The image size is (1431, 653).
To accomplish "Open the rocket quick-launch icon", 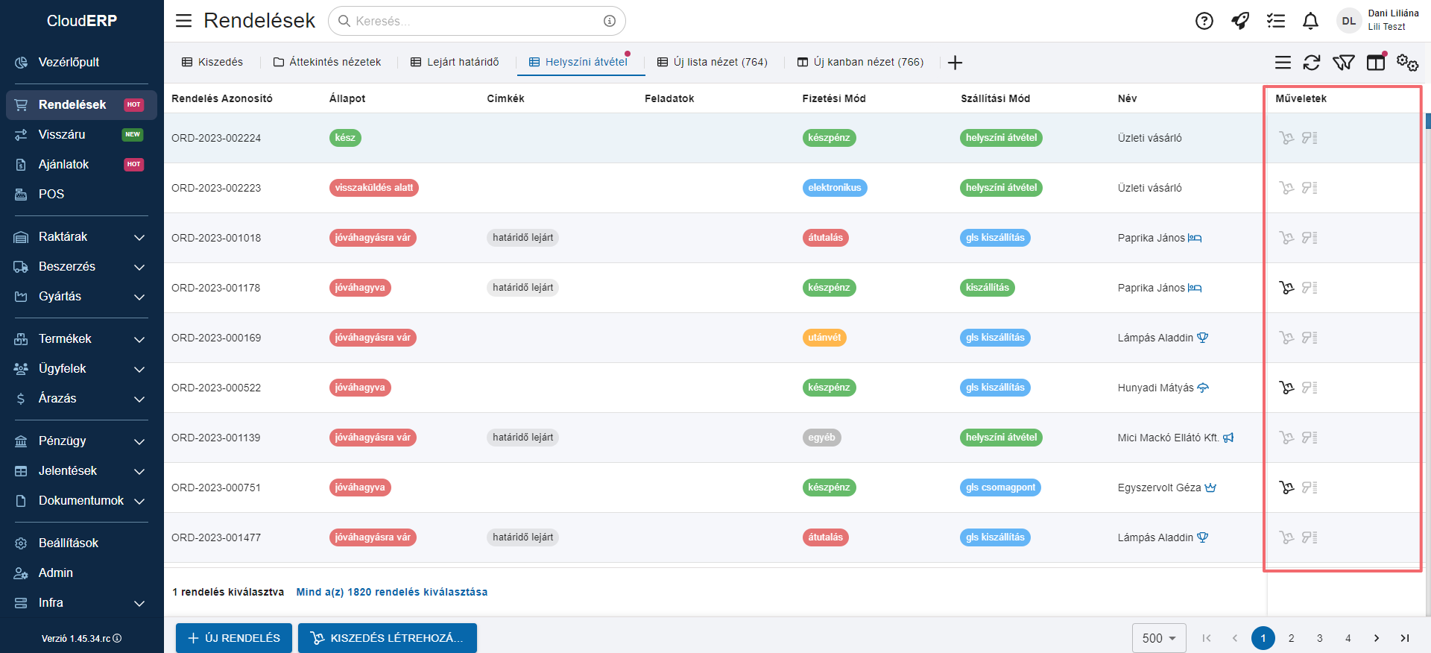I will tap(1240, 21).
